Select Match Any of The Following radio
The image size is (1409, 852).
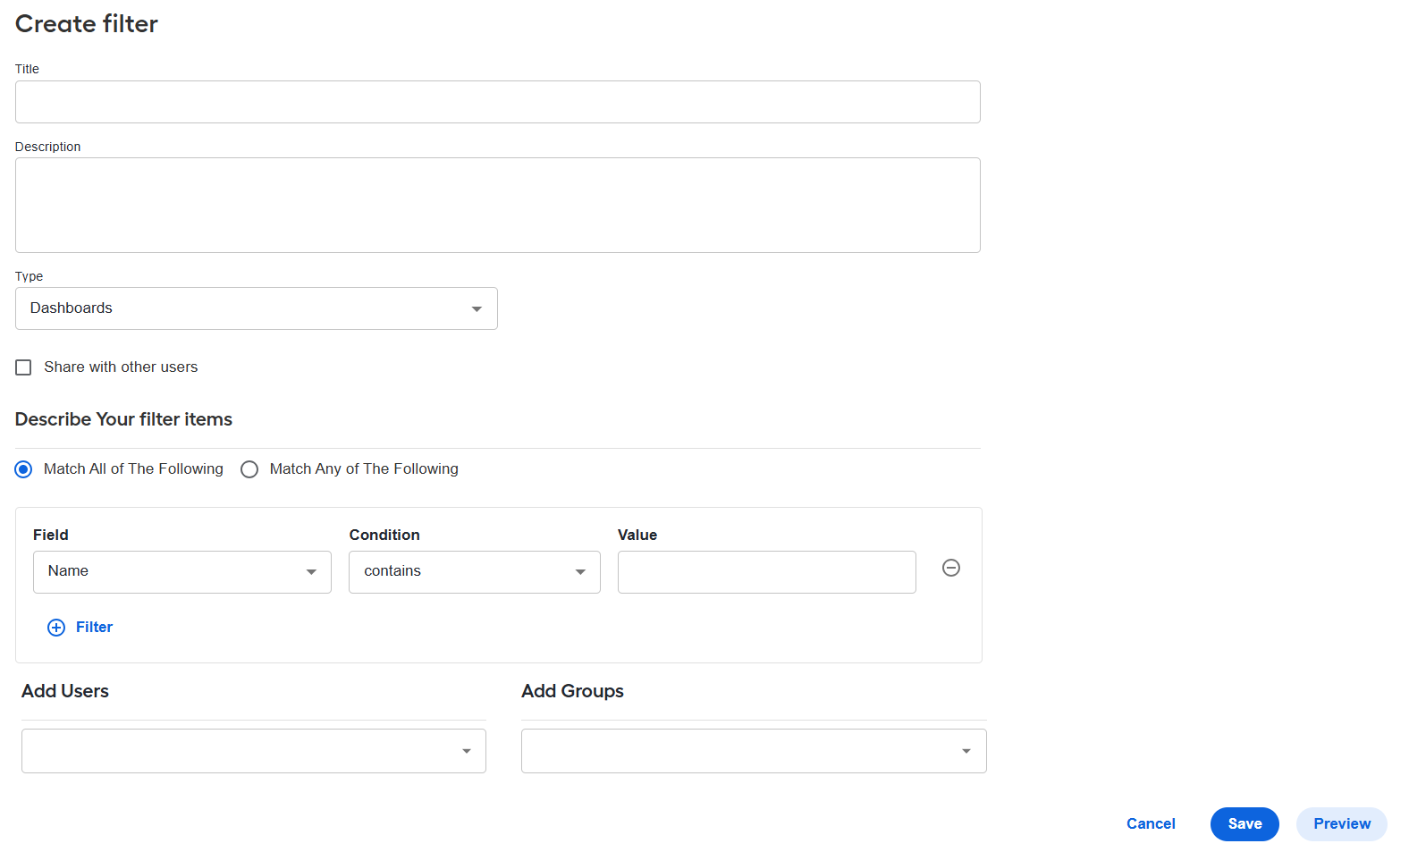(x=249, y=469)
